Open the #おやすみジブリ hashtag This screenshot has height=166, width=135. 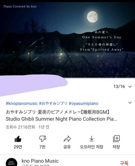point(53,103)
